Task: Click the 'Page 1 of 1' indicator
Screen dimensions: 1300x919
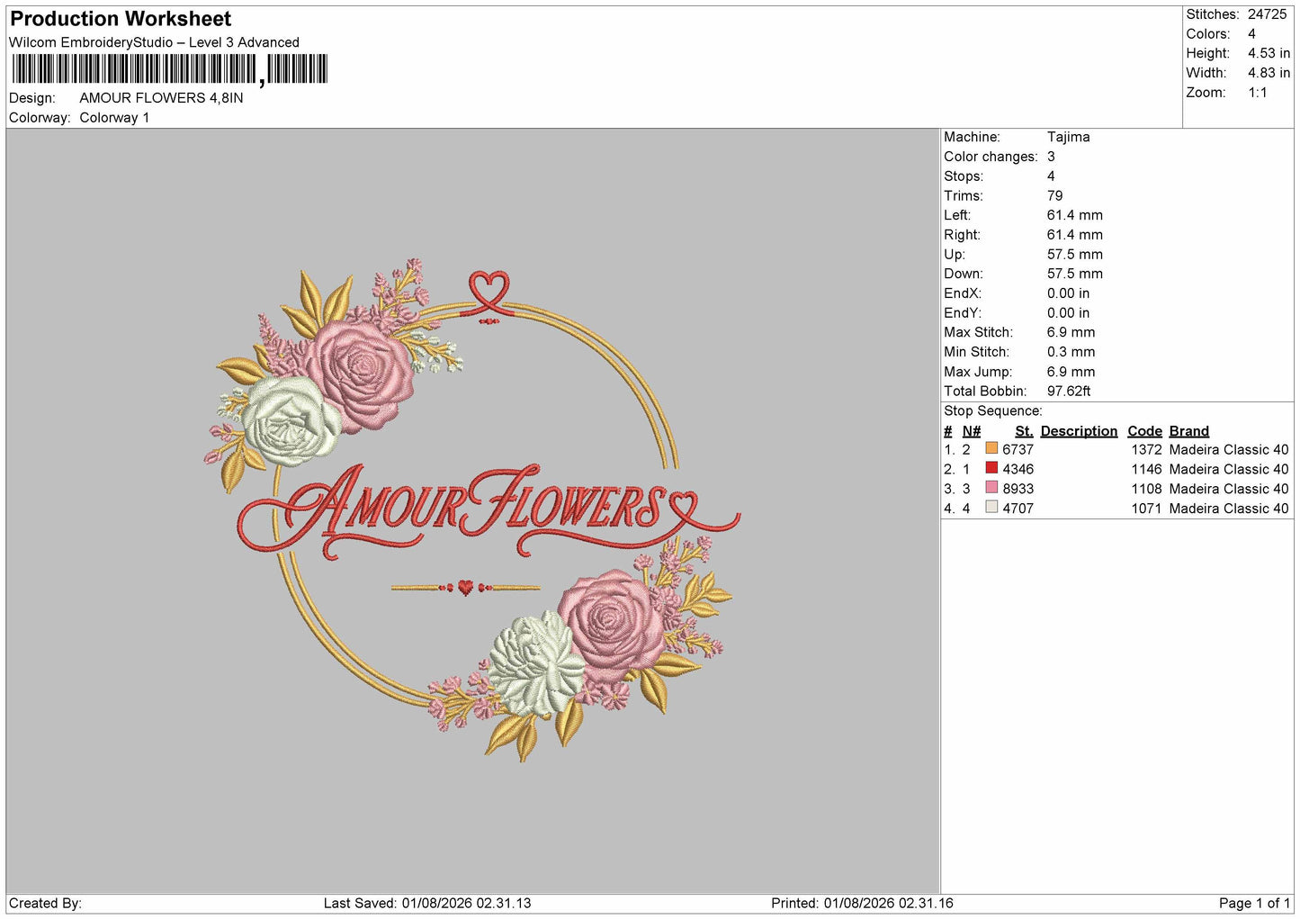Action: [1254, 903]
